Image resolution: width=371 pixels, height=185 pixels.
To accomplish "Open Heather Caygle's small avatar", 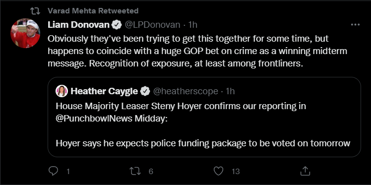I will coord(62,91).
